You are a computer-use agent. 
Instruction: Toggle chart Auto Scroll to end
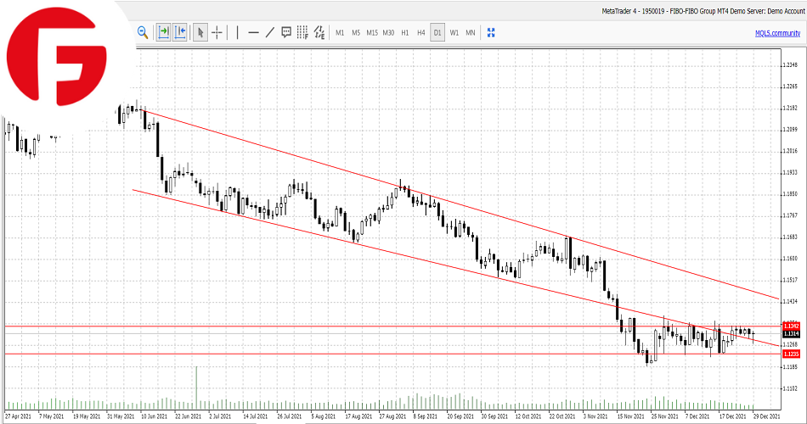(162, 32)
